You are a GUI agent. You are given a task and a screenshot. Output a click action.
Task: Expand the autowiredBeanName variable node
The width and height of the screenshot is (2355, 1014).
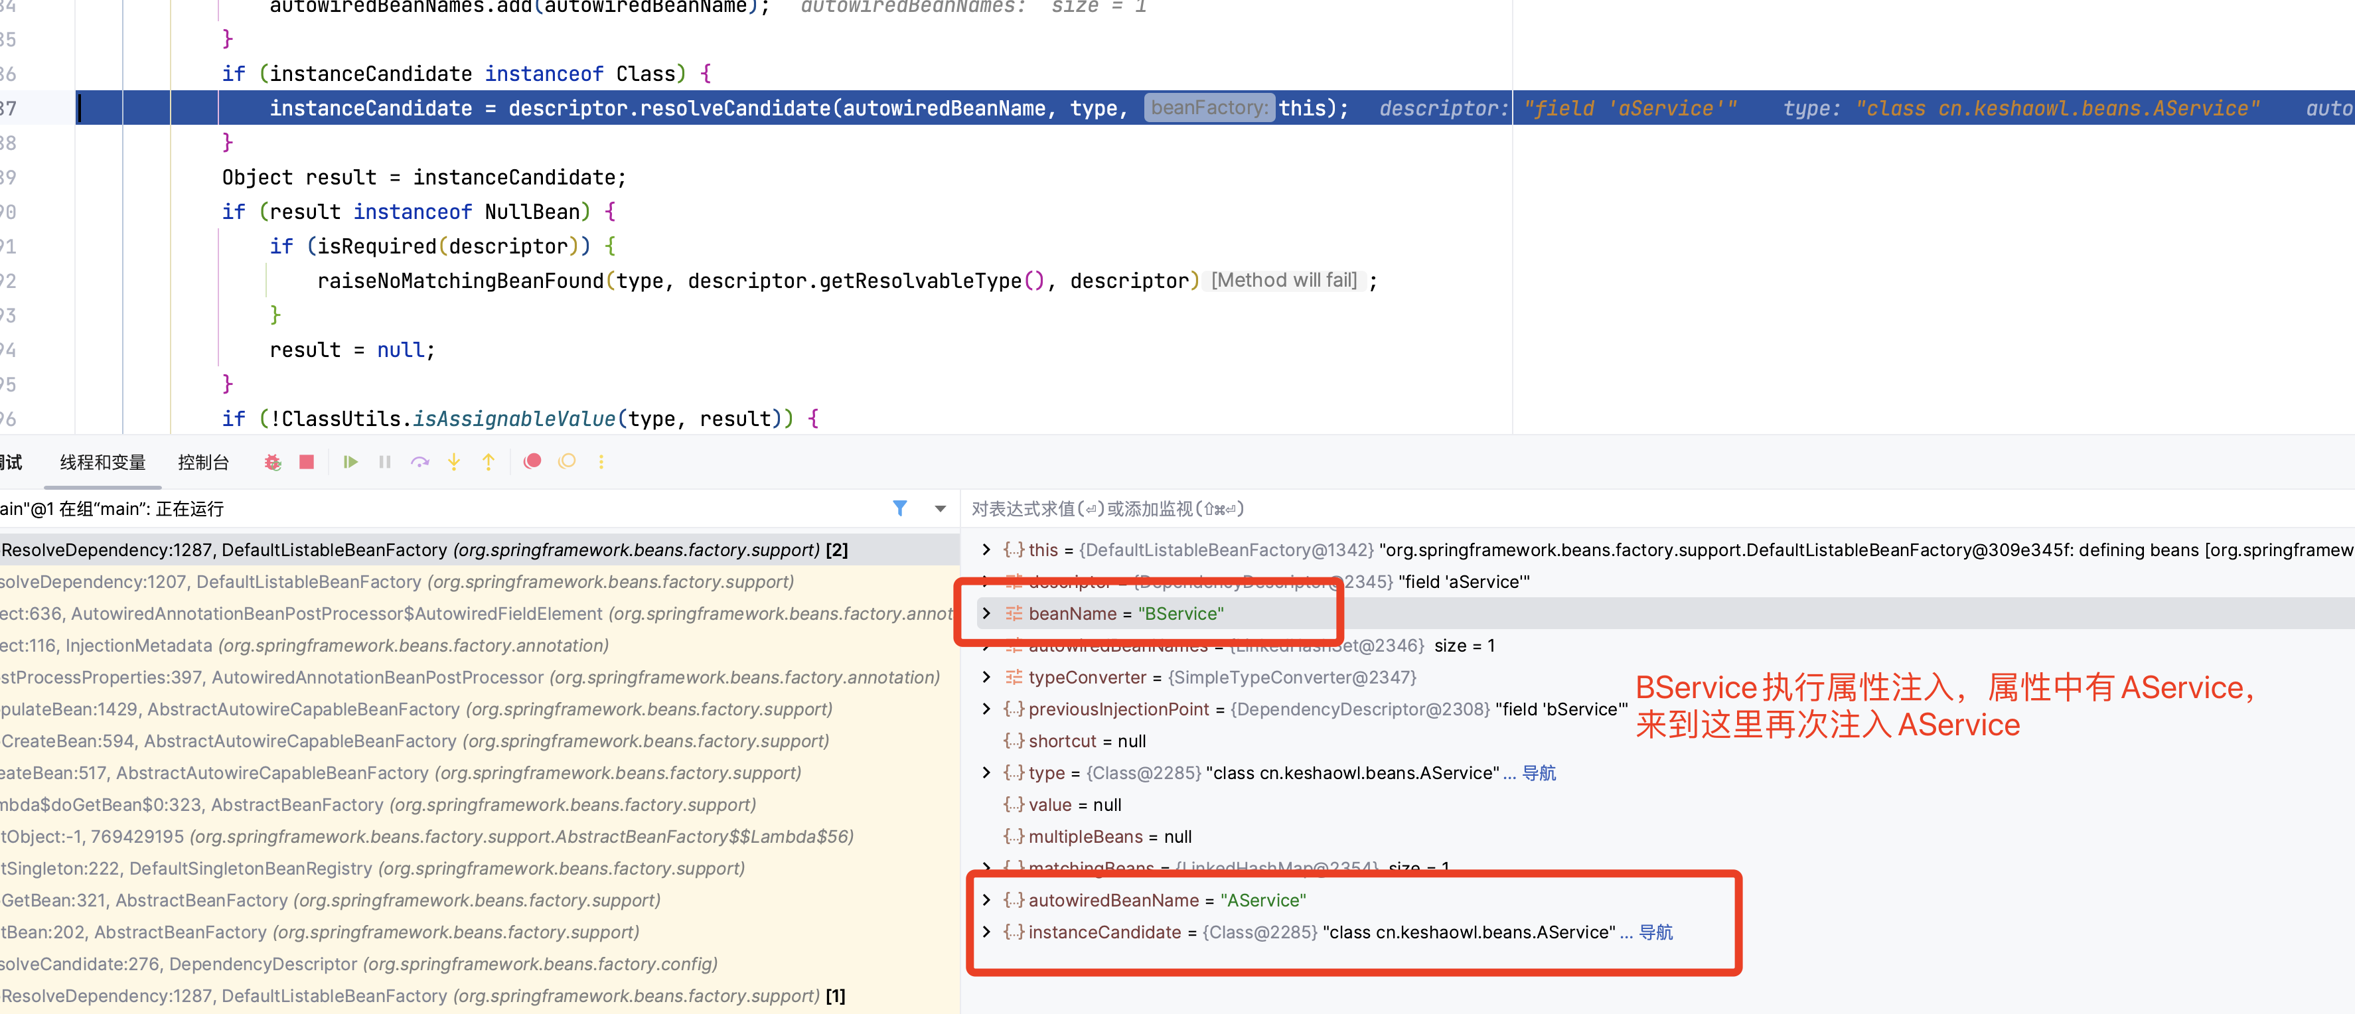point(986,901)
